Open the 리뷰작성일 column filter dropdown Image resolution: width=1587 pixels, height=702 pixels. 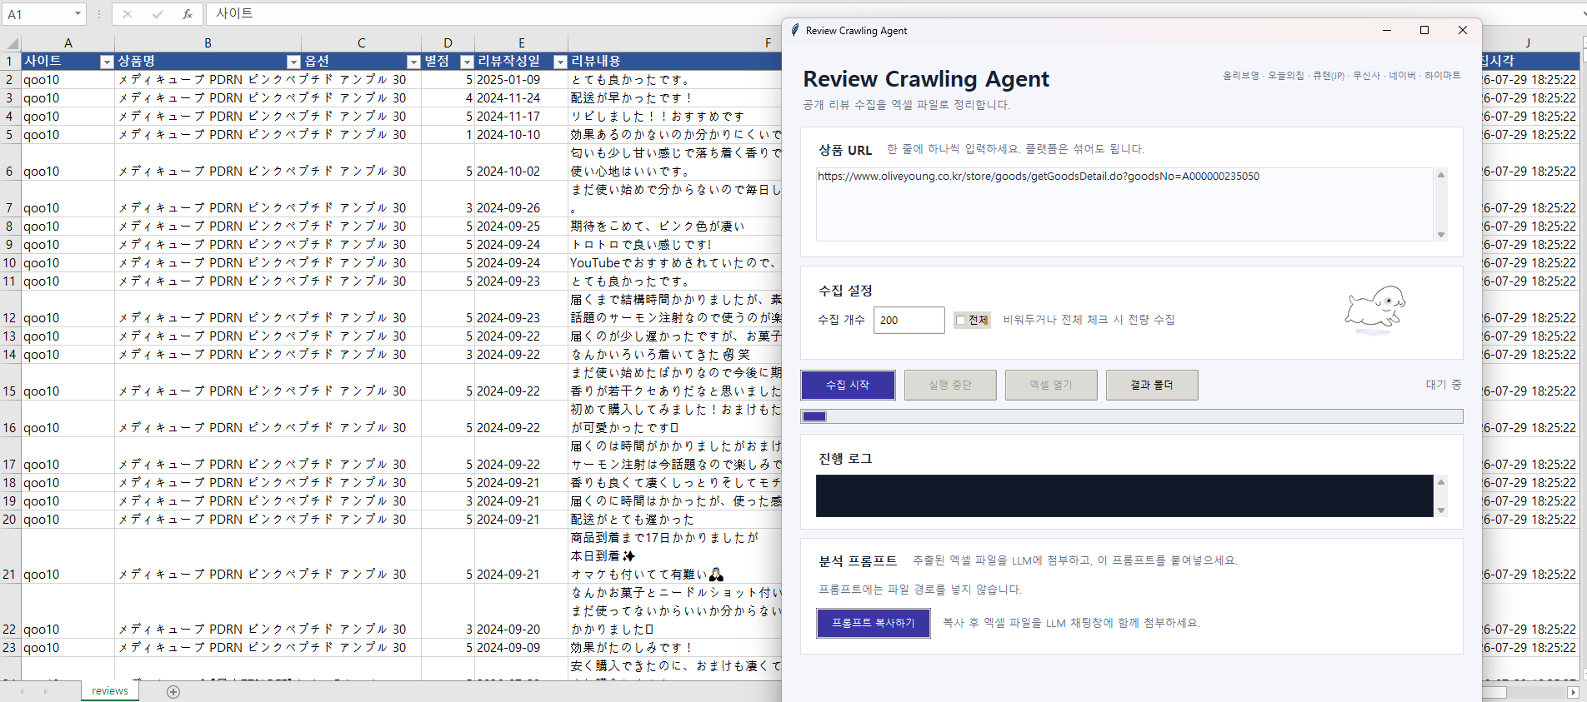(x=560, y=62)
